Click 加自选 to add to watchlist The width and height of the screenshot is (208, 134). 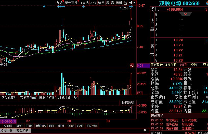click(84, 3)
